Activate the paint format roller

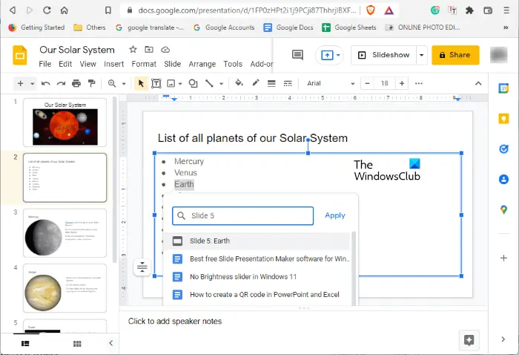pyautogui.click(x=92, y=83)
